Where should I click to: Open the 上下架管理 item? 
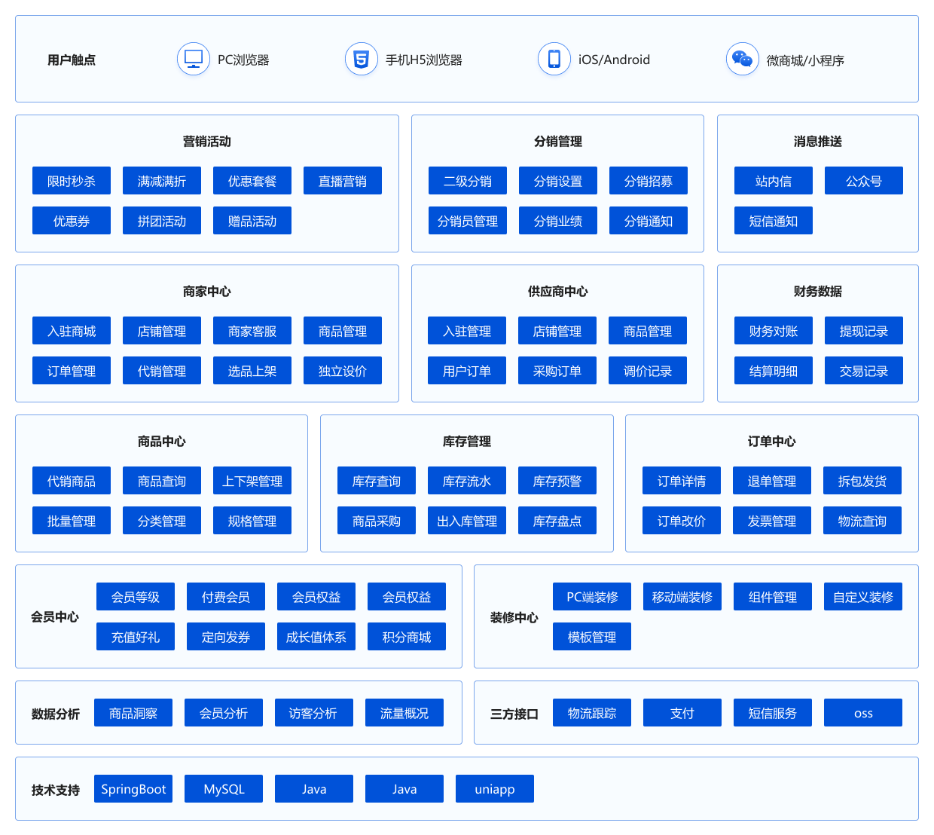252,481
